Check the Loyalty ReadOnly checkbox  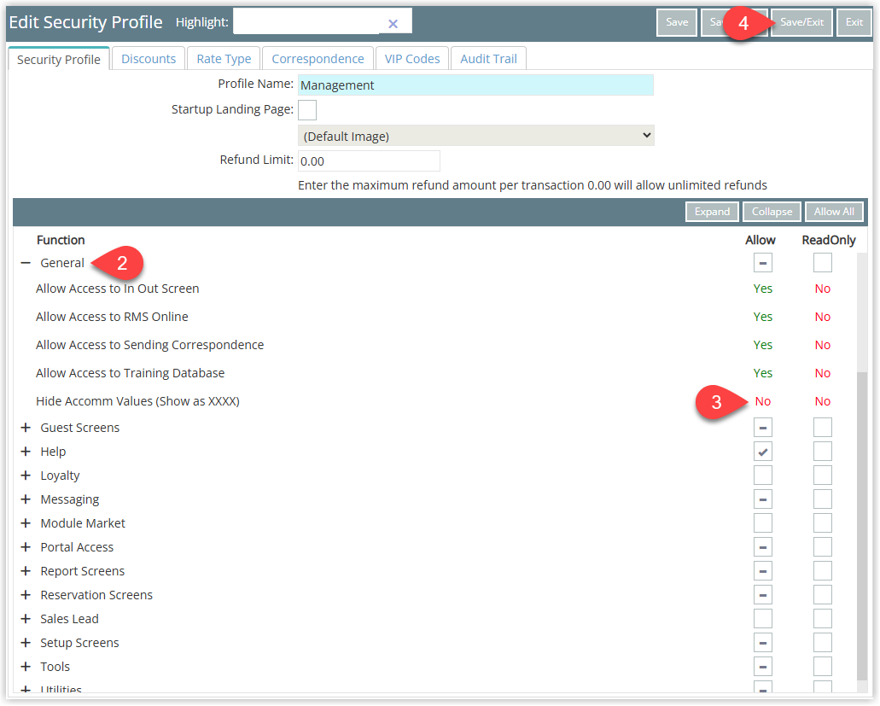point(822,476)
